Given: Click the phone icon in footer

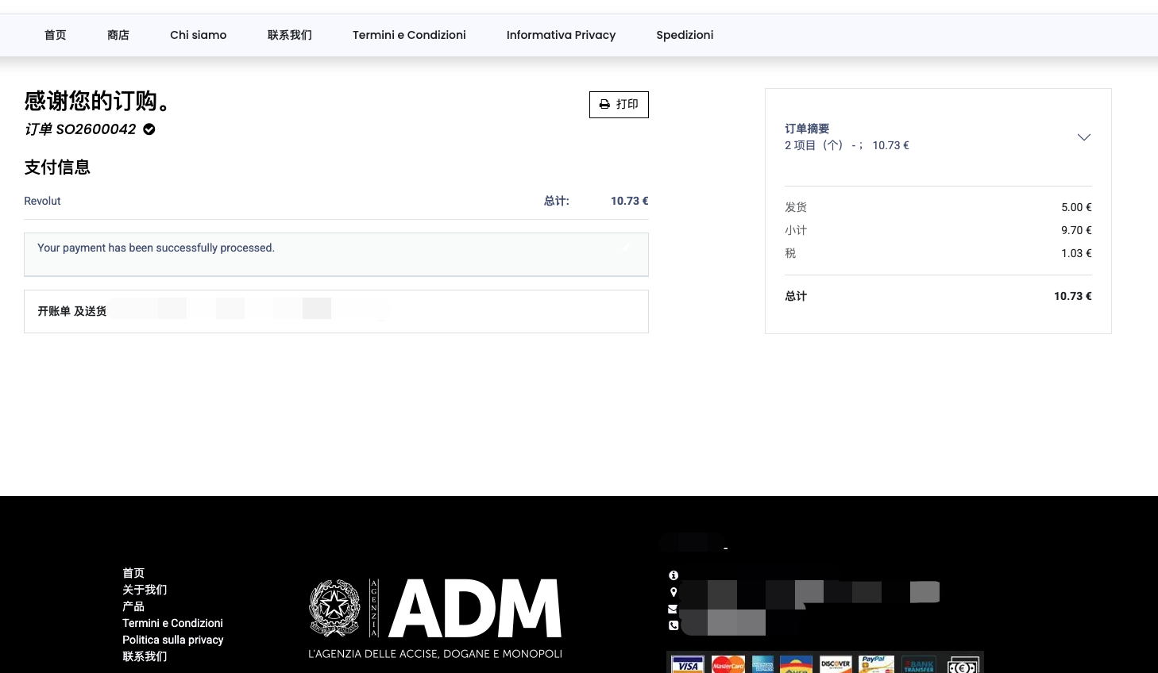Looking at the screenshot, I should [674, 625].
